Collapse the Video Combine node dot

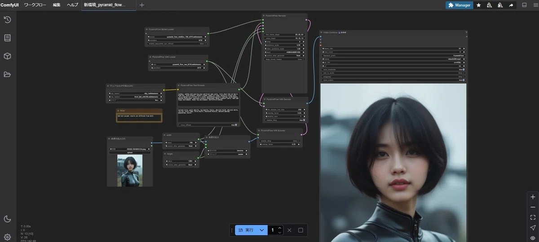pos(322,32)
